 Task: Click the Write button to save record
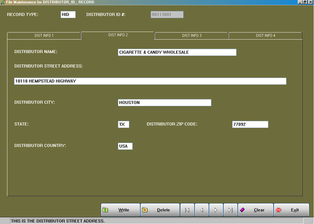pyautogui.click(x=120, y=210)
